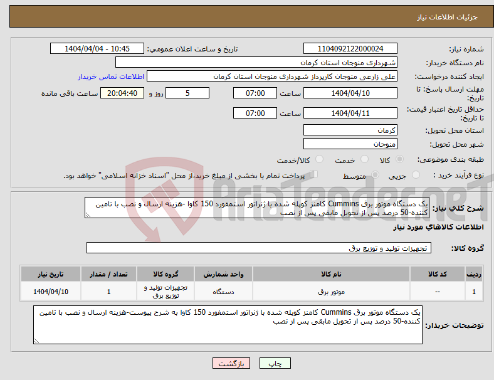Click the general description text area شرح کلی نیاز
Image resolution: width=494 pixels, height=380 pixels.
pyautogui.click(x=257, y=208)
